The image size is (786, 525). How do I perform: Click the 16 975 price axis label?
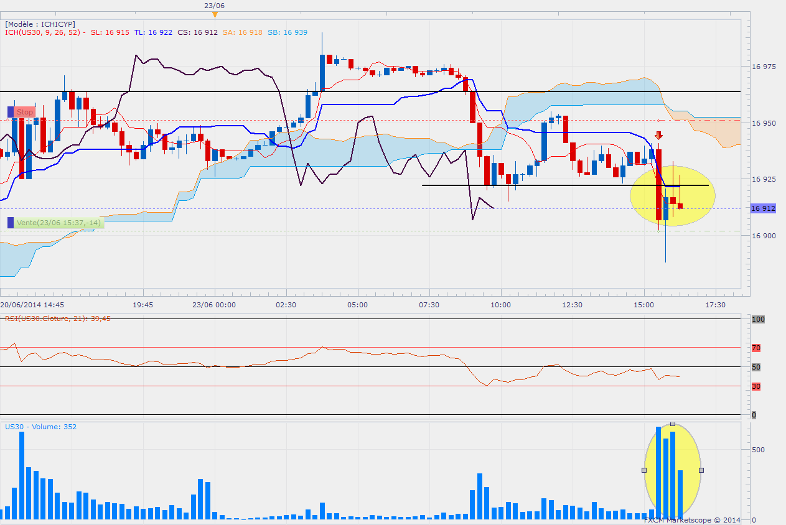pos(764,67)
